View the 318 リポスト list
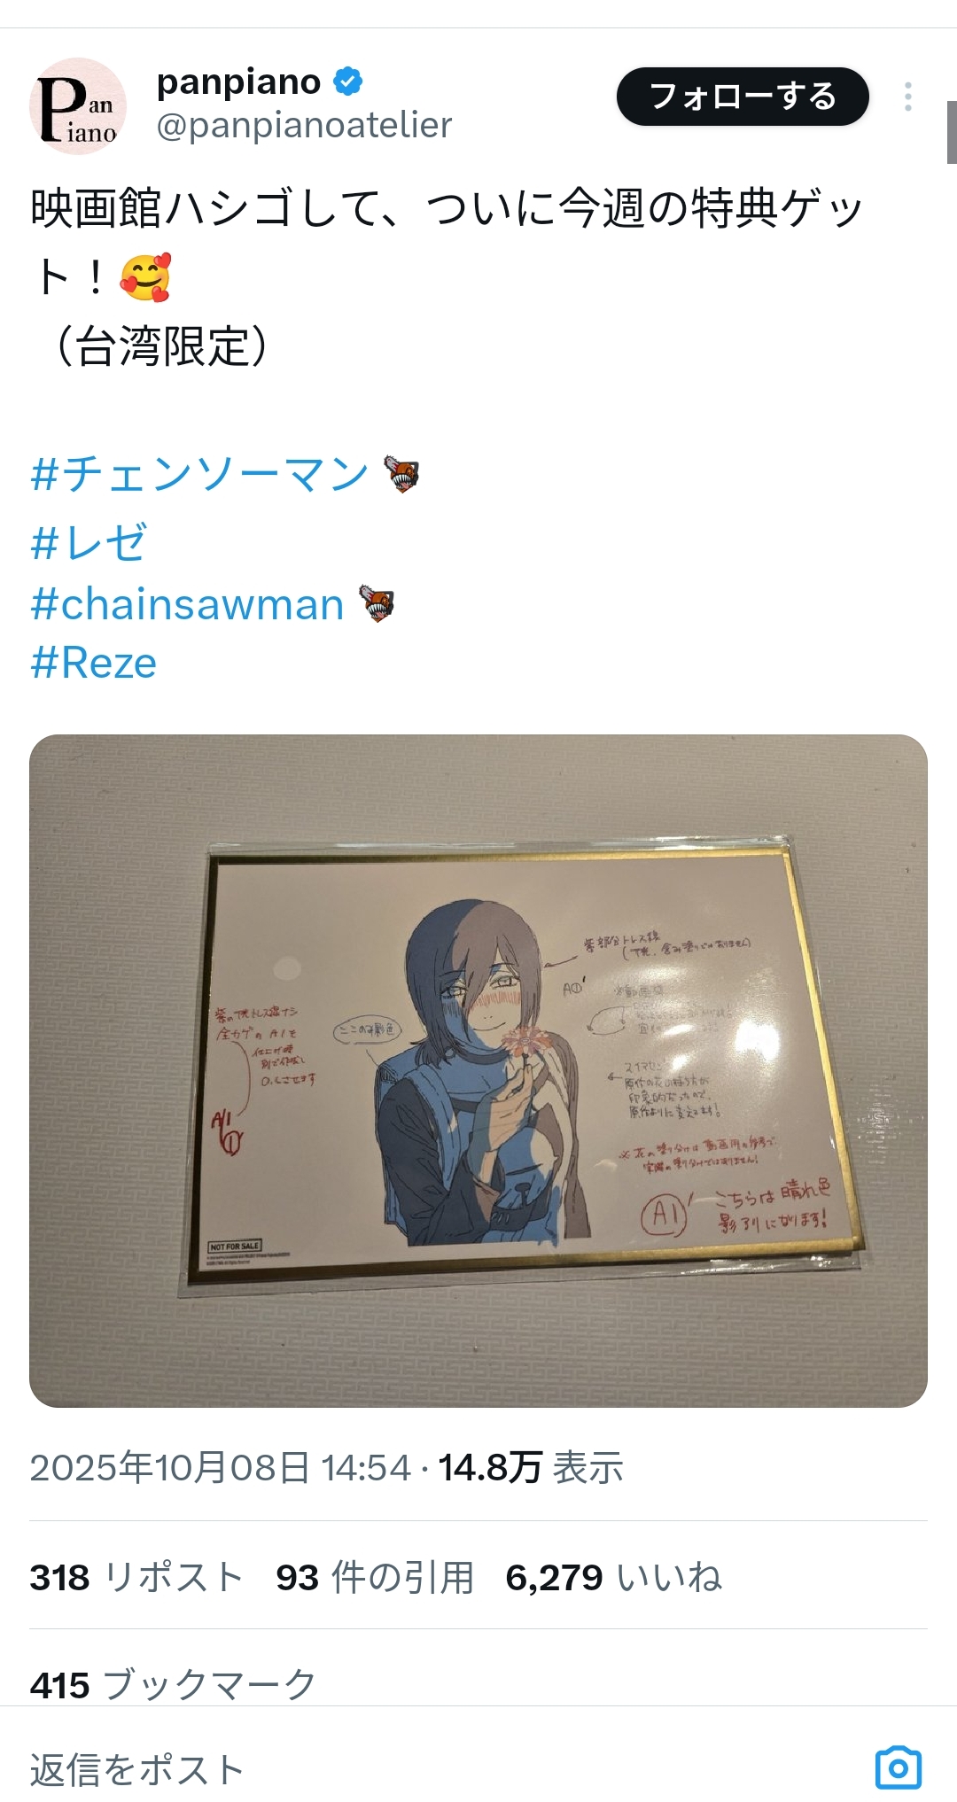The image size is (957, 1802). coord(136,1577)
